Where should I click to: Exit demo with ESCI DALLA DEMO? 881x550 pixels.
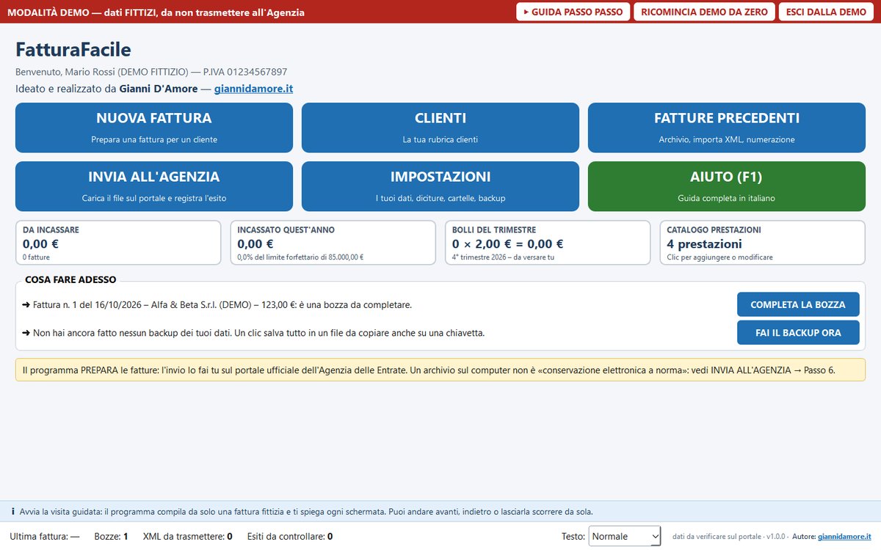(x=826, y=12)
